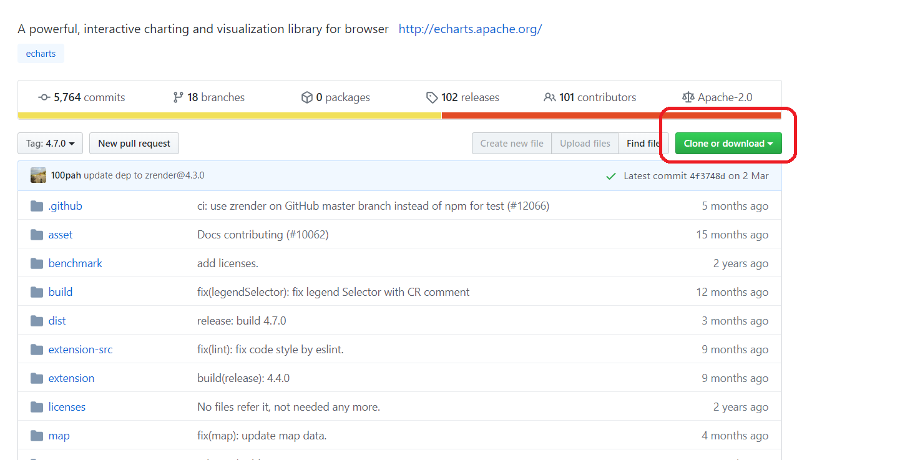Open the echarts.apache.org link
This screenshot has width=915, height=460.
[x=470, y=29]
